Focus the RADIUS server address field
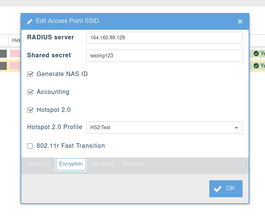 coord(164,38)
